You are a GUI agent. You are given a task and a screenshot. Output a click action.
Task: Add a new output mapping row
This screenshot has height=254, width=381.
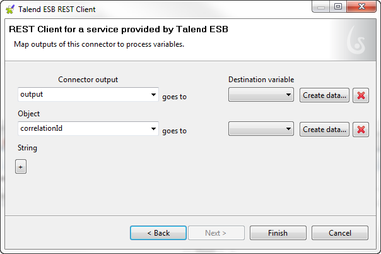point(21,167)
